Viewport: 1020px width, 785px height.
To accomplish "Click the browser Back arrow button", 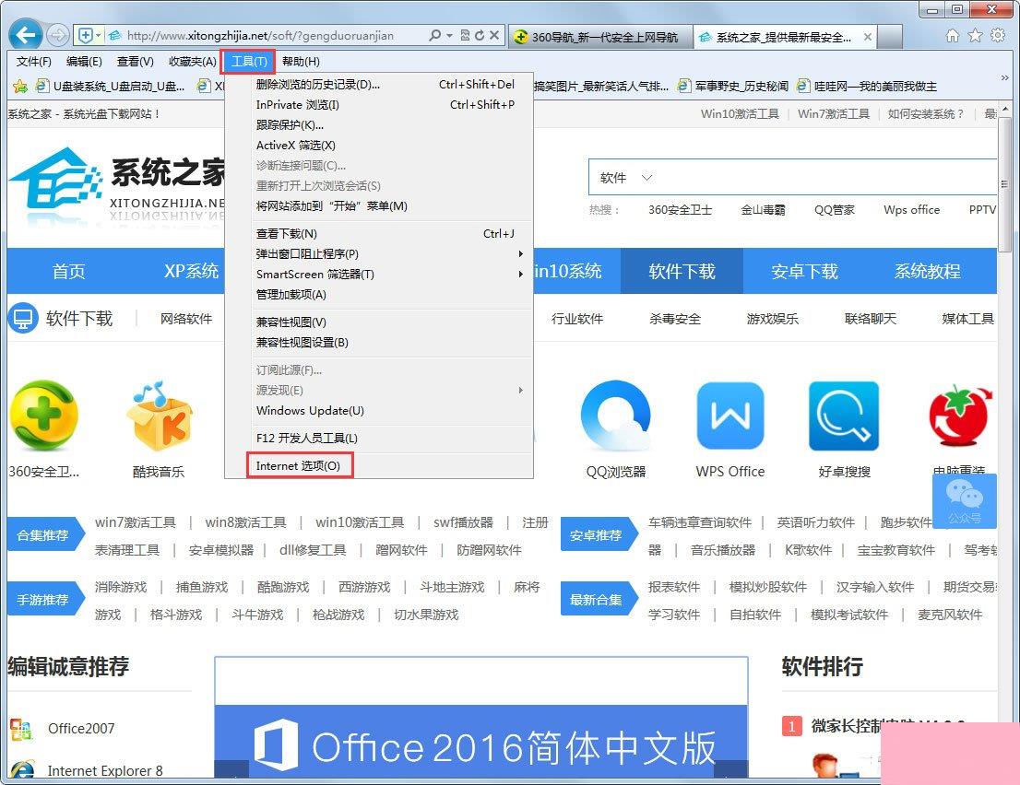I will click(26, 34).
